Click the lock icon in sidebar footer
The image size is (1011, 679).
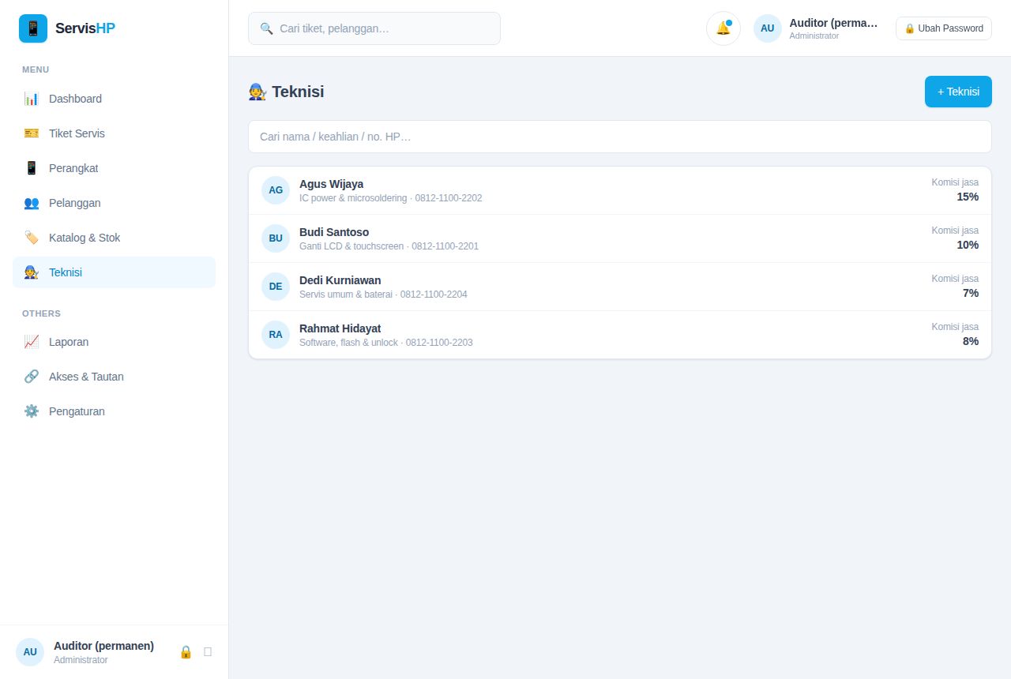(186, 652)
